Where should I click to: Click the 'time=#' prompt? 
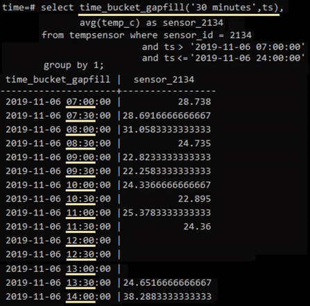coord(19,8)
